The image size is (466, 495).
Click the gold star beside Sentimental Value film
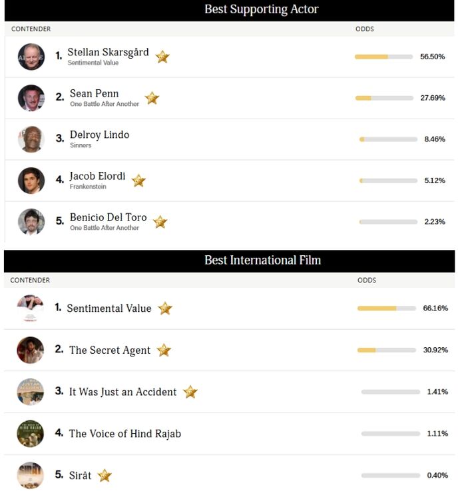(165, 308)
